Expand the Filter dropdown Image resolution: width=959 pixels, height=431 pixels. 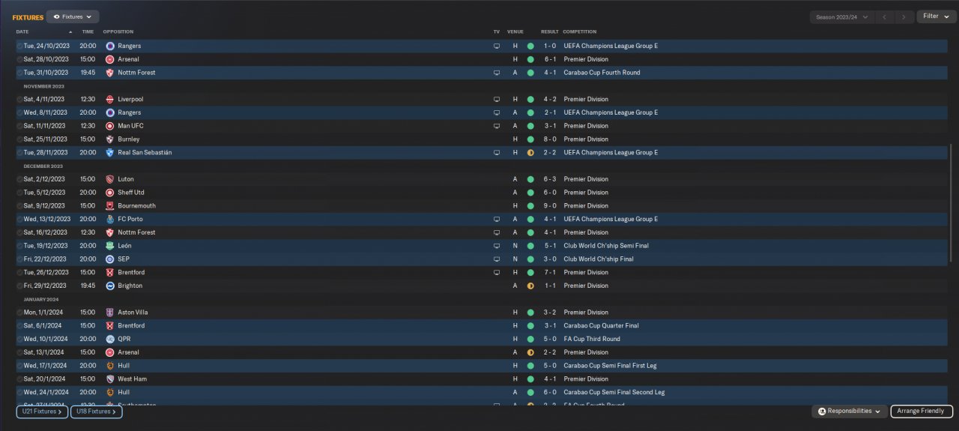pyautogui.click(x=936, y=16)
